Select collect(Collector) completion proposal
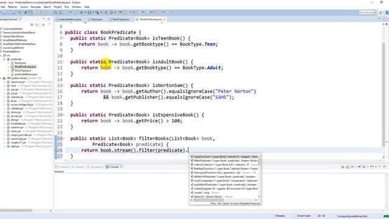389x219 pixels. coord(224,165)
